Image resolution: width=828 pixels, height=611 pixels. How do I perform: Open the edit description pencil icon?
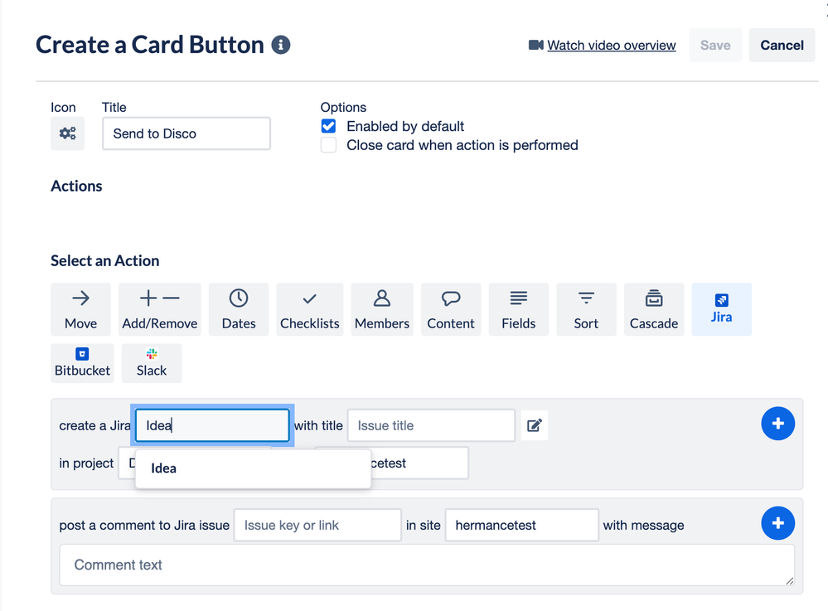pyautogui.click(x=535, y=425)
